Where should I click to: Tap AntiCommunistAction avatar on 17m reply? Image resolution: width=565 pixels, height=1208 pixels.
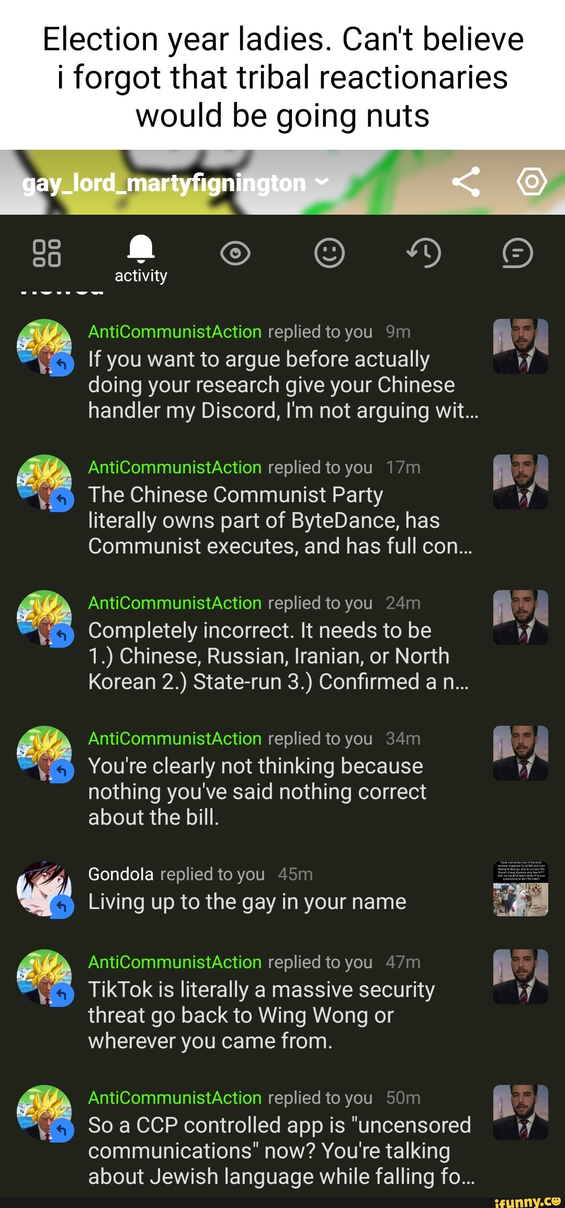point(44,482)
